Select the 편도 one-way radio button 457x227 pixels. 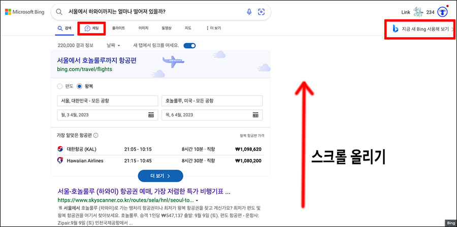60,86
